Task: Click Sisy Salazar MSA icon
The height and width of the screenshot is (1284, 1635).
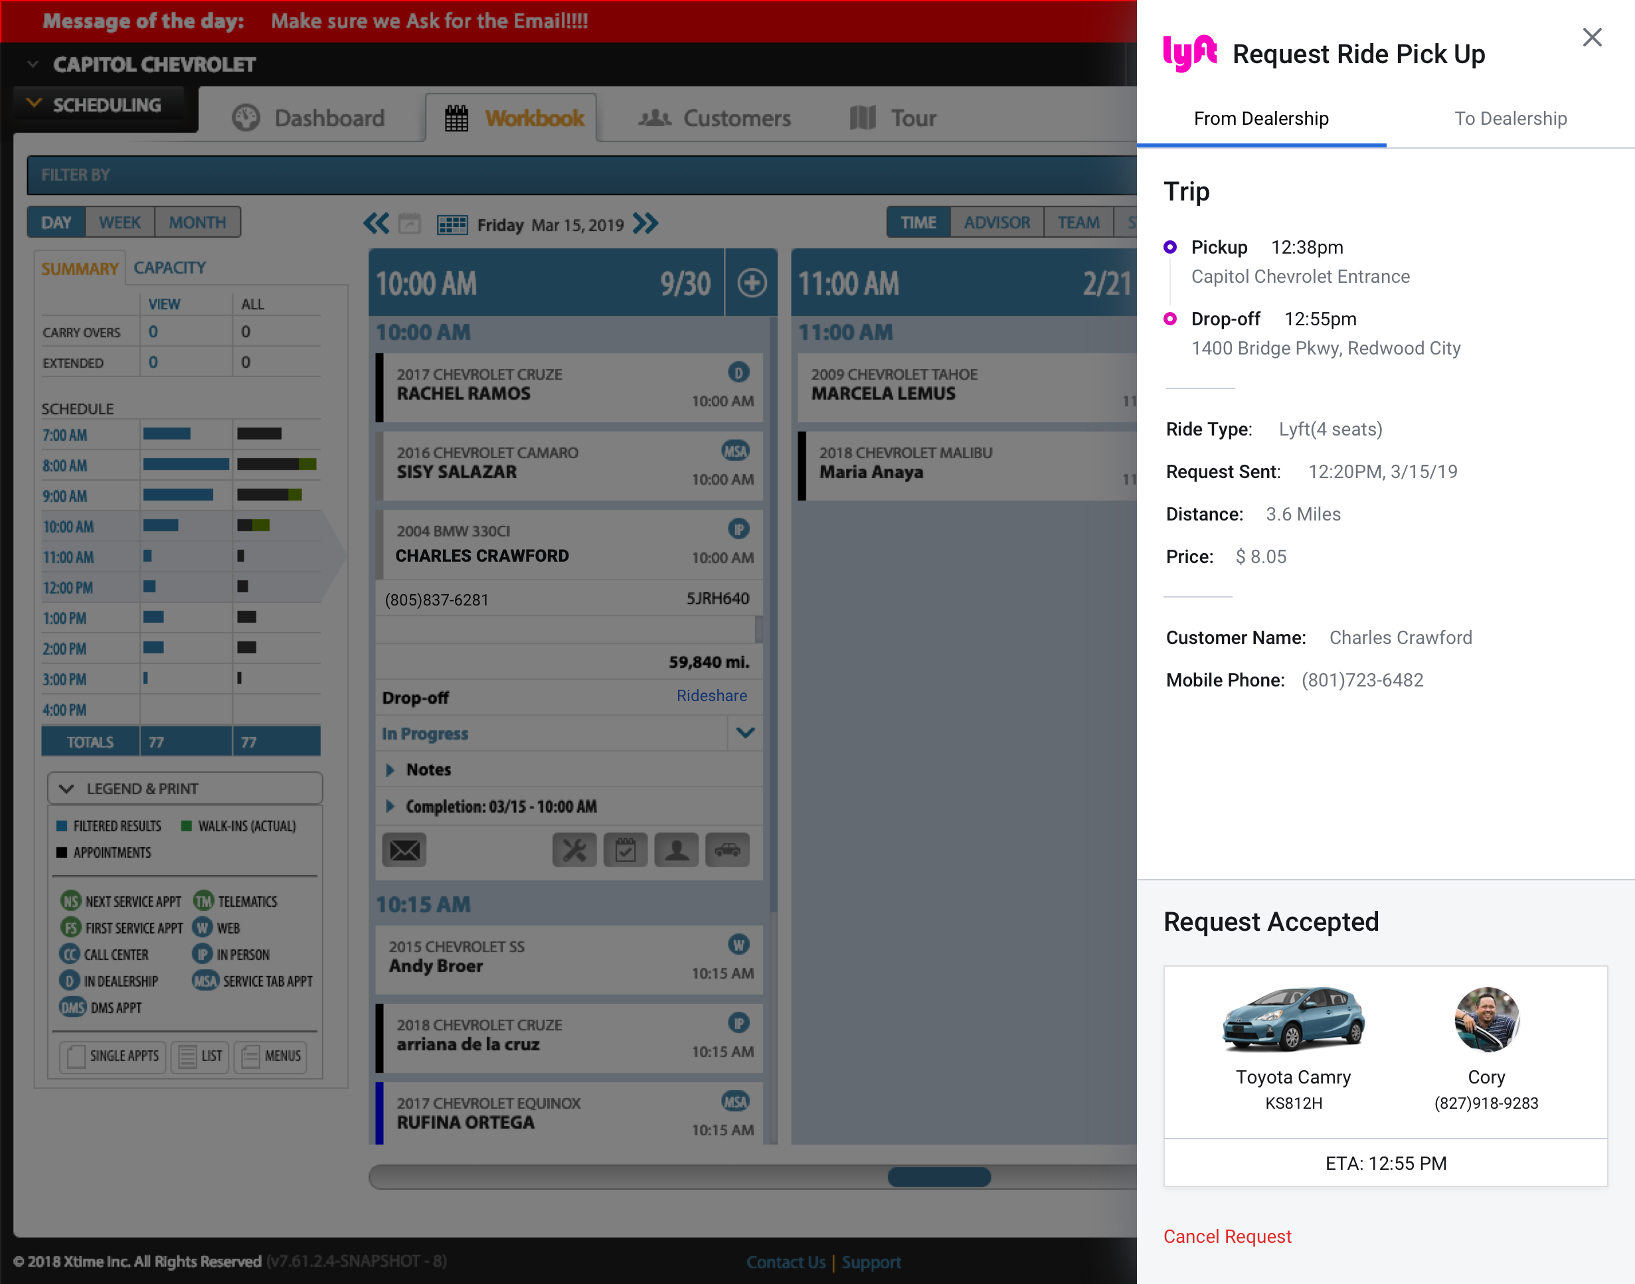Action: pyautogui.click(x=736, y=450)
